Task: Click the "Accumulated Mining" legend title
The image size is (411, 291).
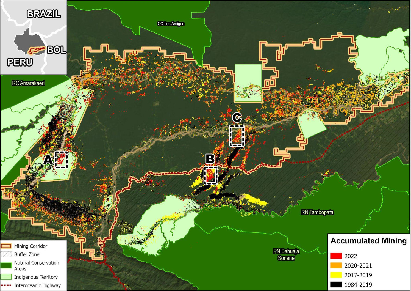Action: click(x=369, y=241)
